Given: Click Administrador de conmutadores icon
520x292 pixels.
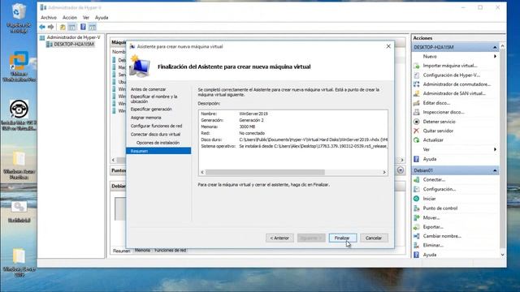Looking at the screenshot, I should pyautogui.click(x=417, y=84).
